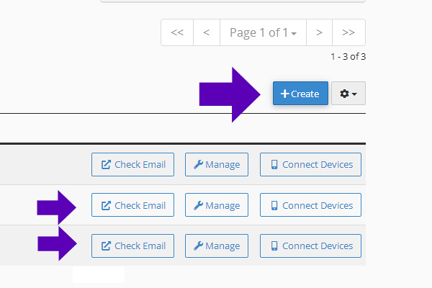The width and height of the screenshot is (432, 288).
Task: Choose Connect Devices in the second row
Action: (310, 205)
